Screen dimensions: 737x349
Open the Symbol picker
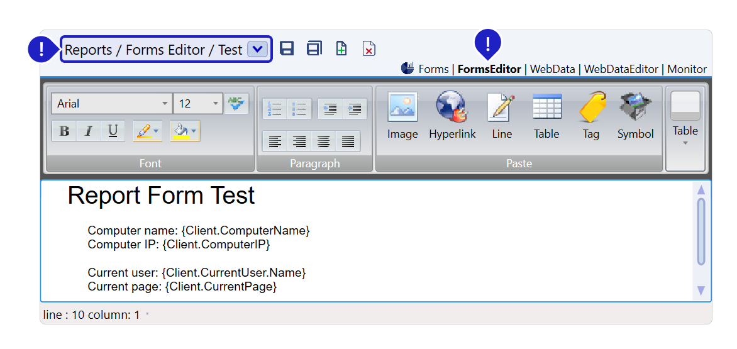click(635, 116)
